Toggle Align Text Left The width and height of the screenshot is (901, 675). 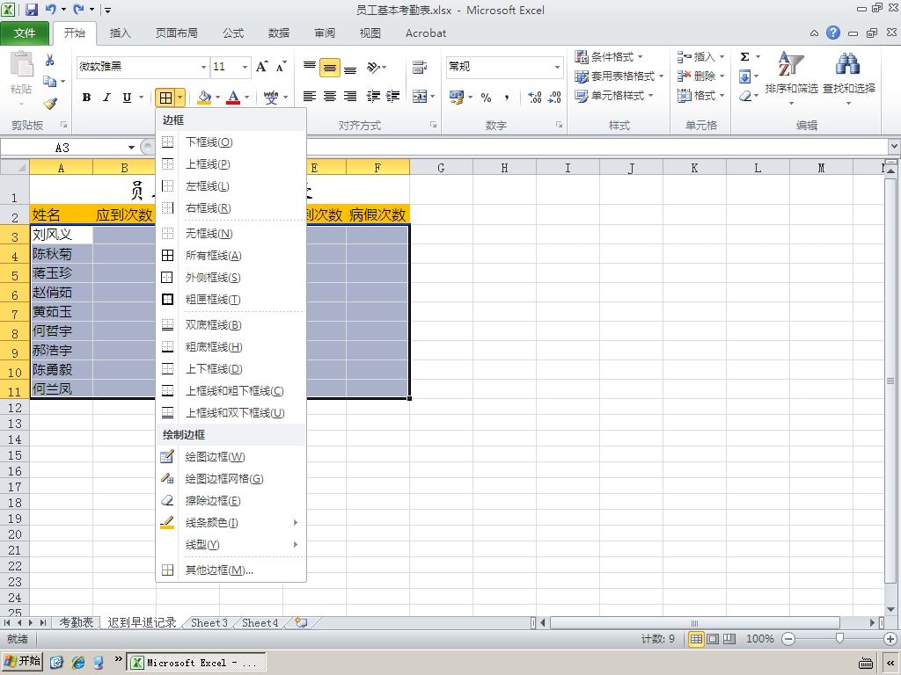click(x=309, y=97)
